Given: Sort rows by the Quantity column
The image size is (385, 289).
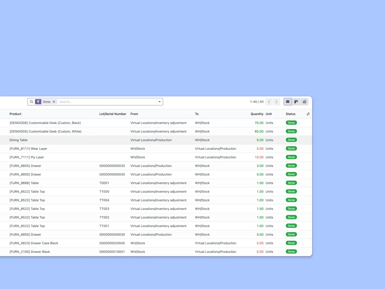Looking at the screenshot, I should point(256,114).
